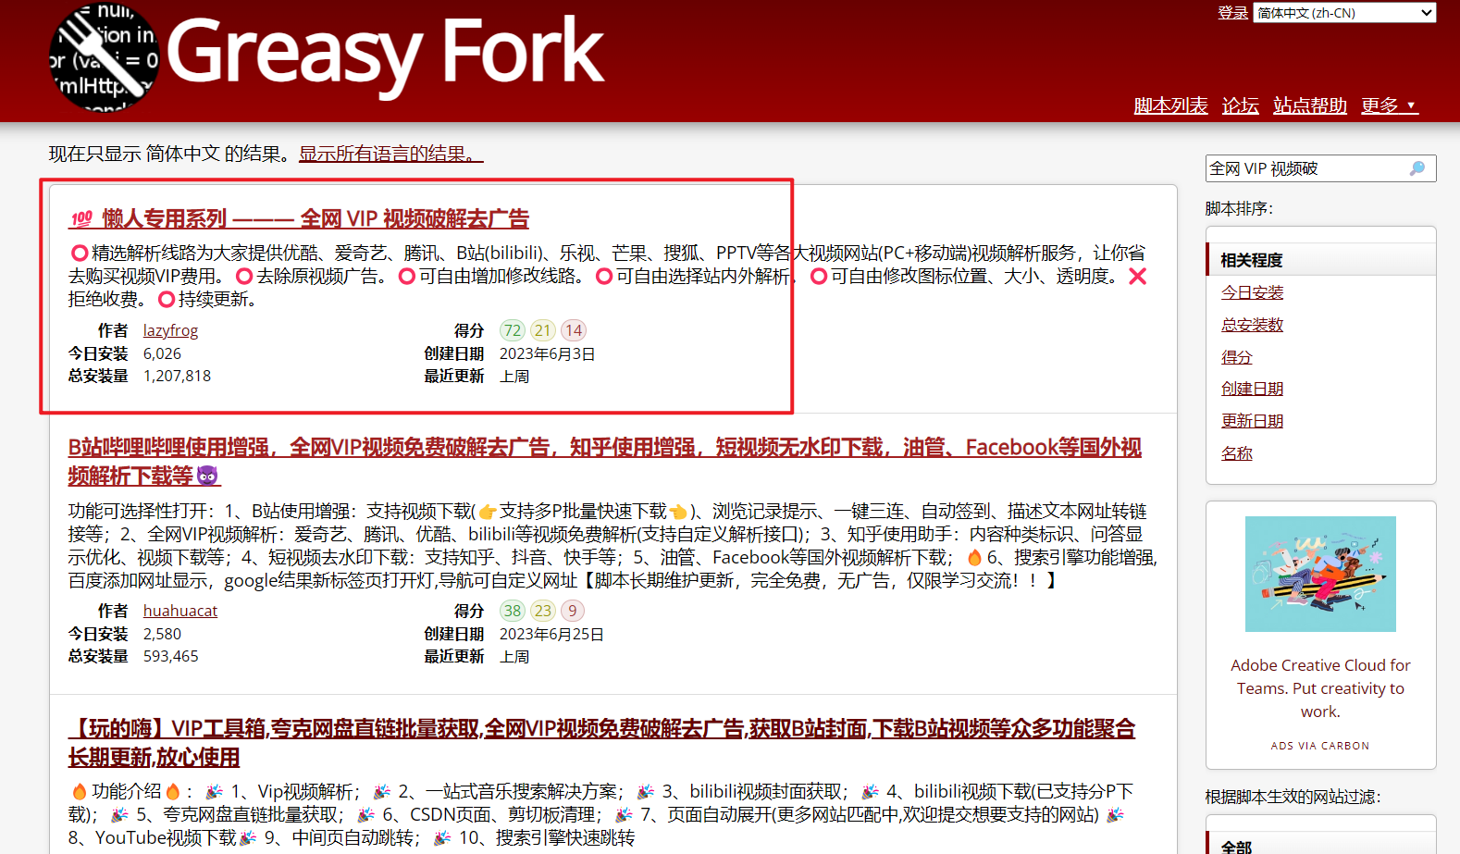Open the language selector dropdown
The width and height of the screenshot is (1460, 854).
(1344, 13)
